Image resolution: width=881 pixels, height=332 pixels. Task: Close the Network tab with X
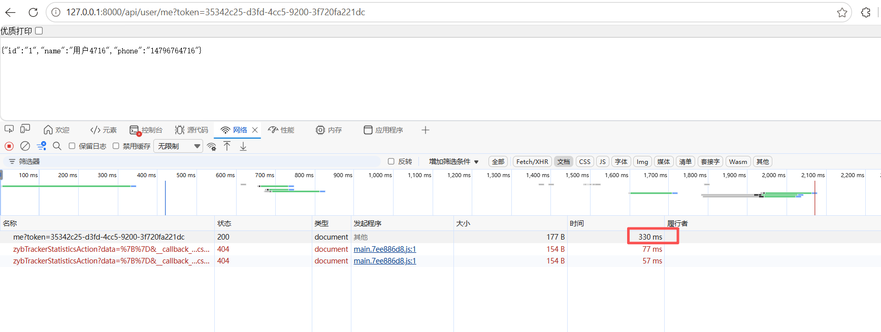[255, 130]
